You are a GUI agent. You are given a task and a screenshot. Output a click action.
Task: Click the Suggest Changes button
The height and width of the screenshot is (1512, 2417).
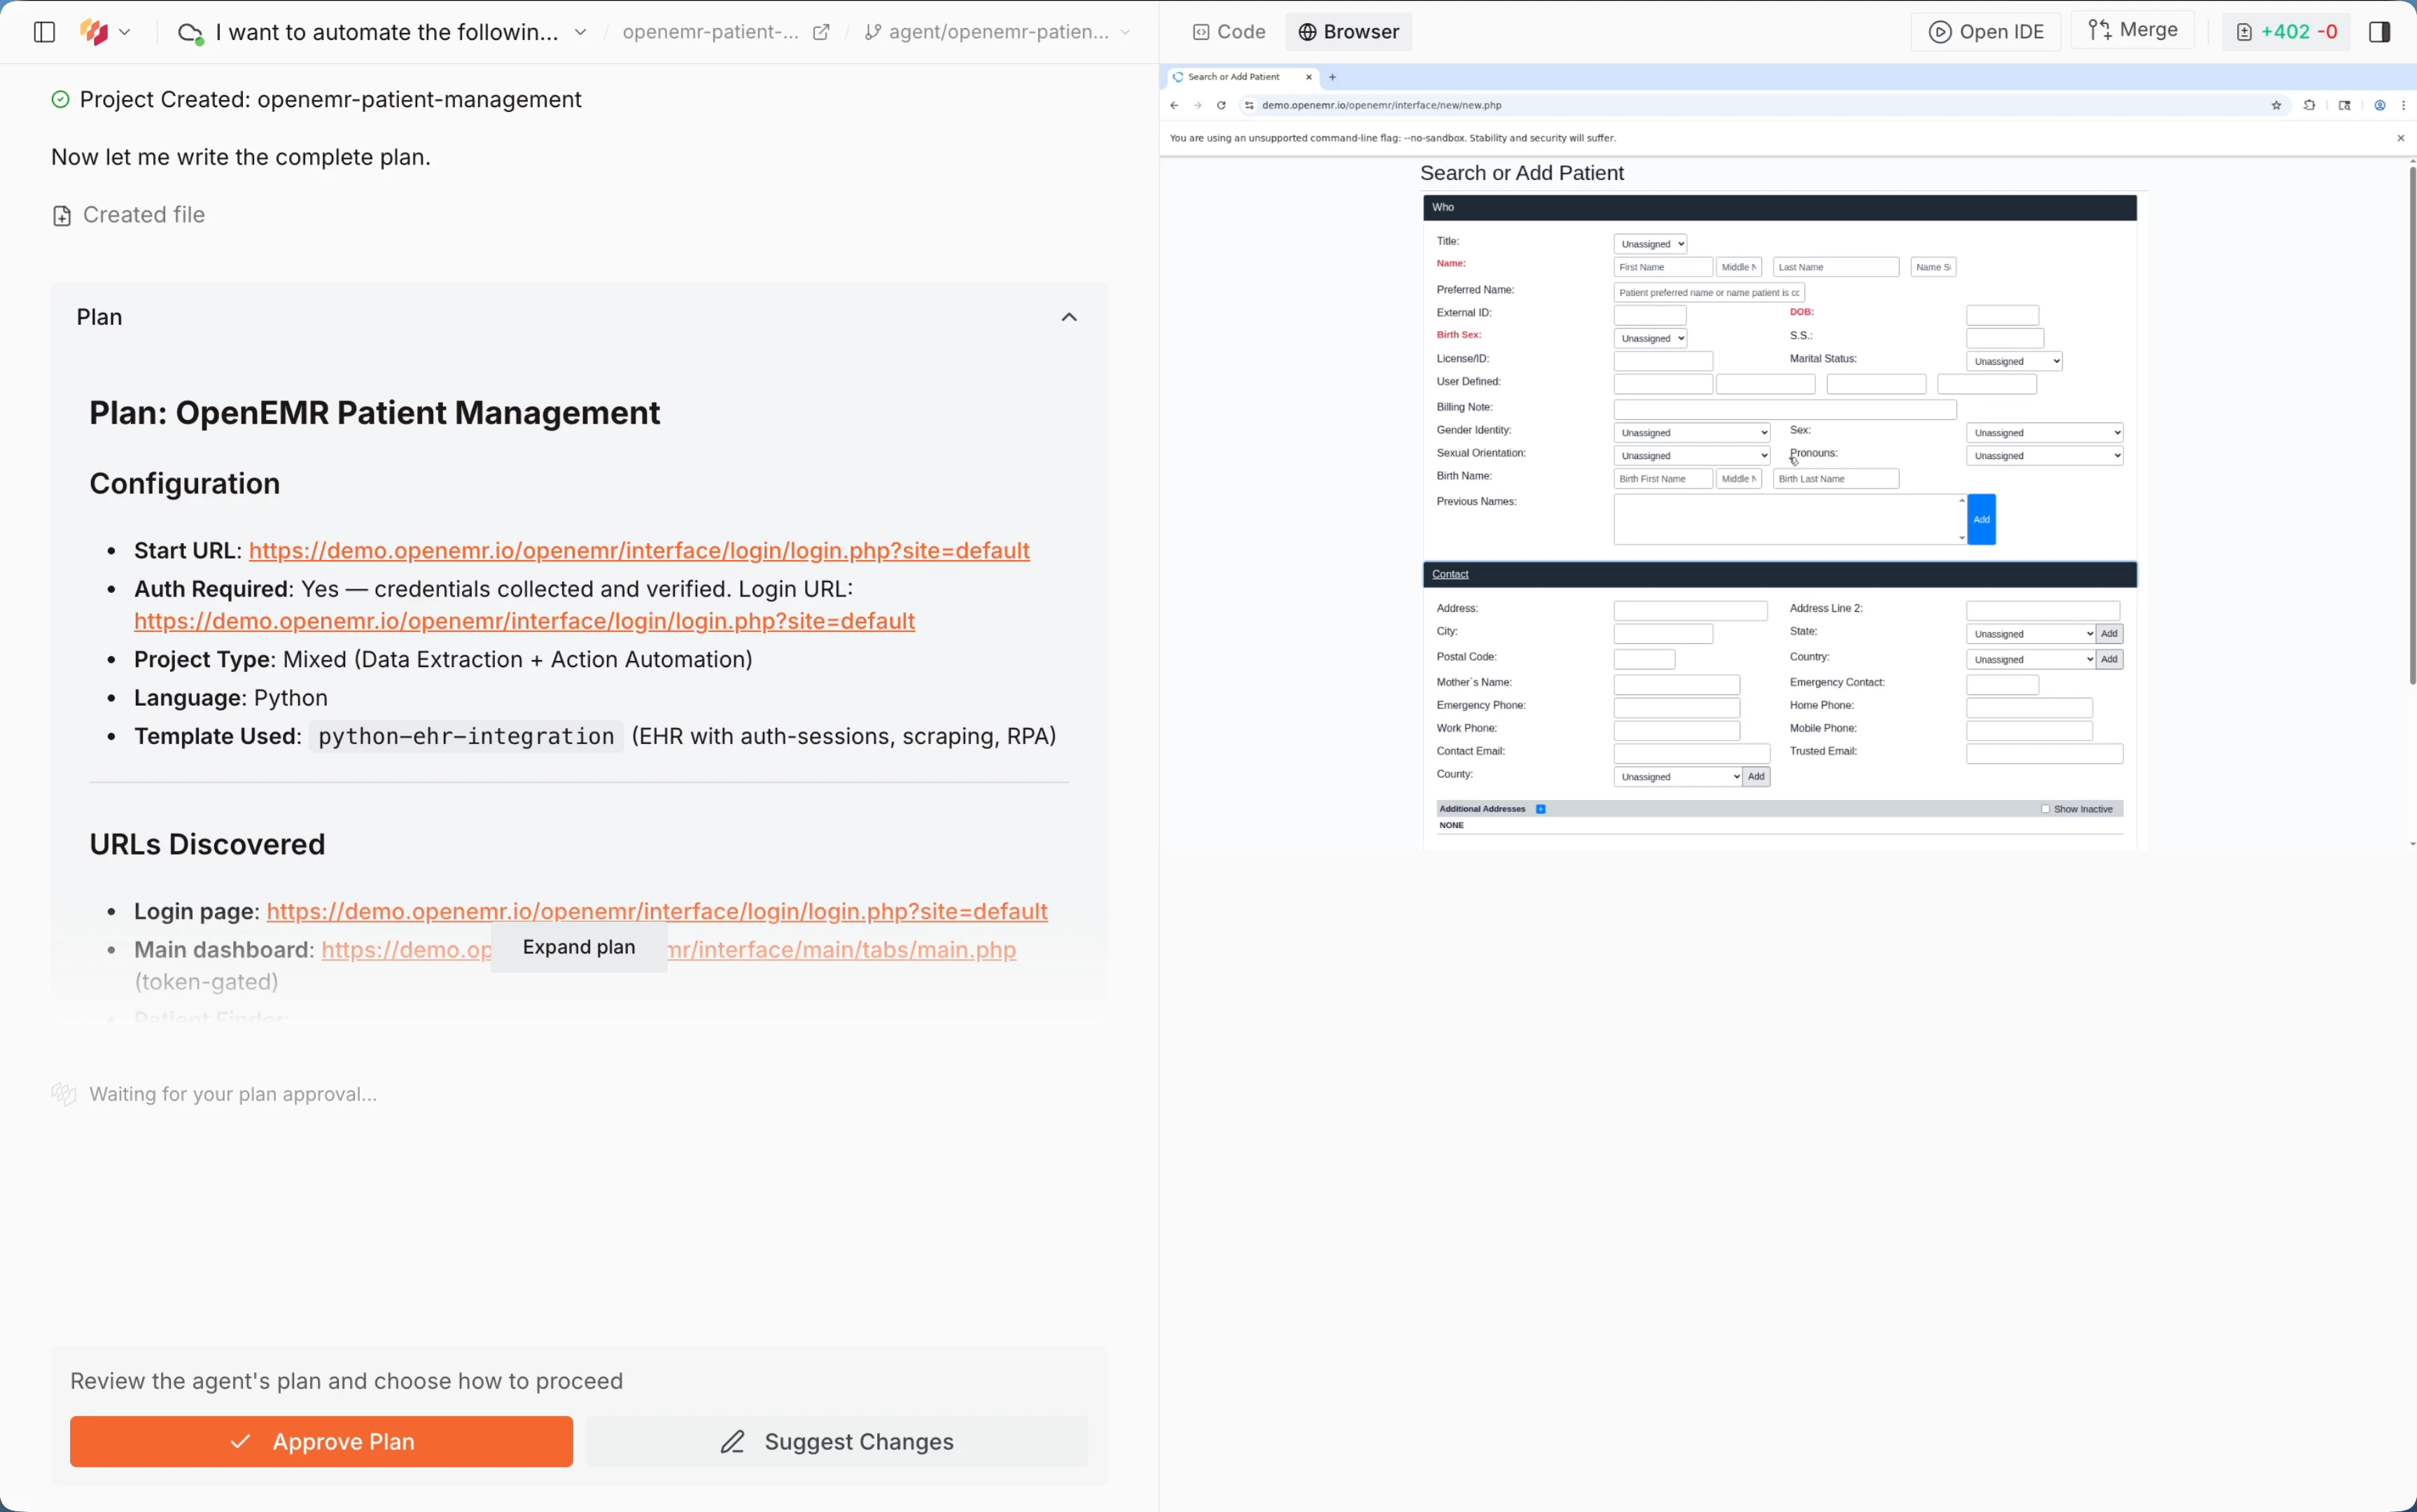(836, 1441)
